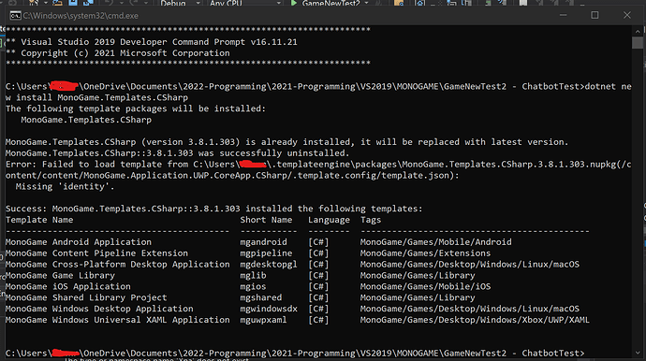Image resolution: width=646 pixels, height=361 pixels.
Task: Click the Save All icon in toolbar
Action: click(88, 3)
